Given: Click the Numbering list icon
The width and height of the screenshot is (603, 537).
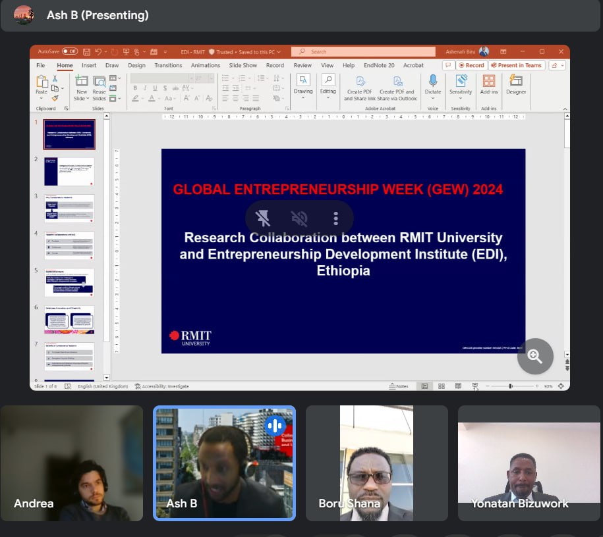Looking at the screenshot, I should coord(242,78).
